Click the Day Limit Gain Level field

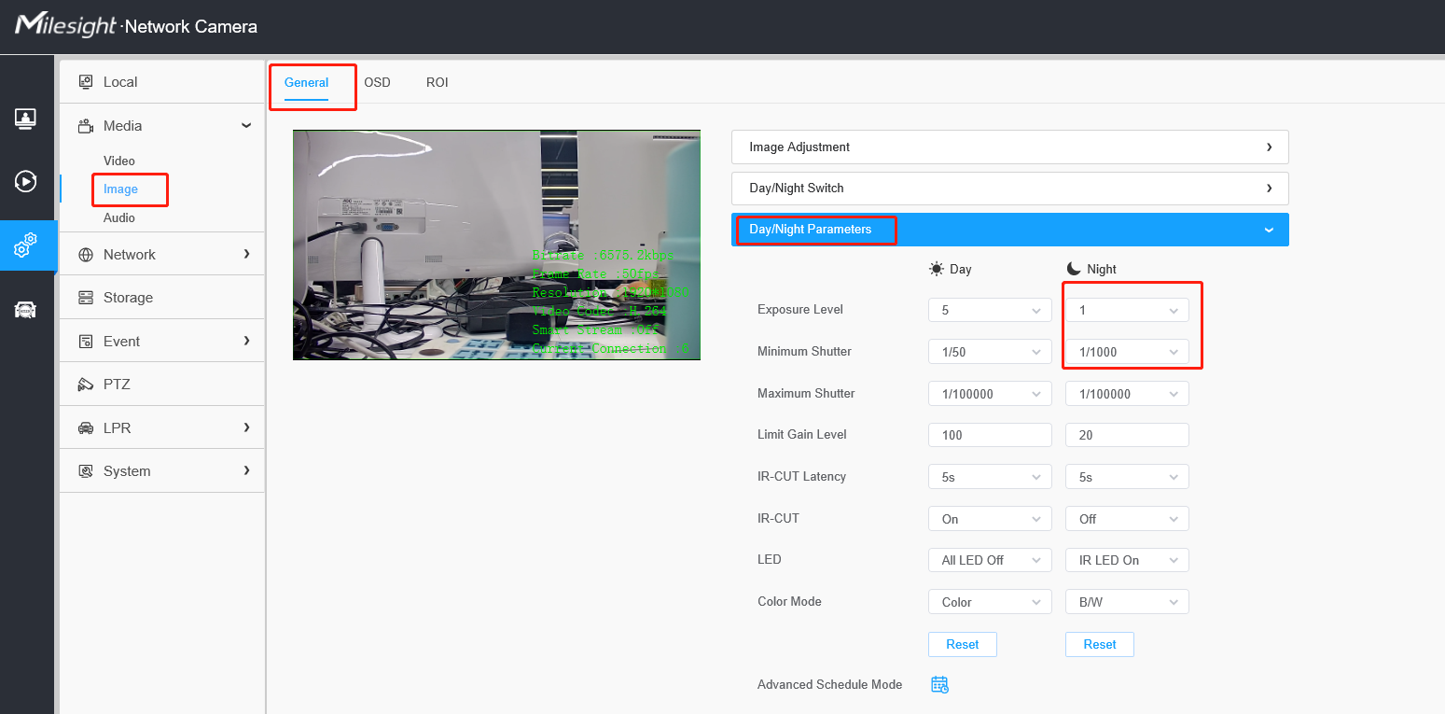[x=990, y=435]
